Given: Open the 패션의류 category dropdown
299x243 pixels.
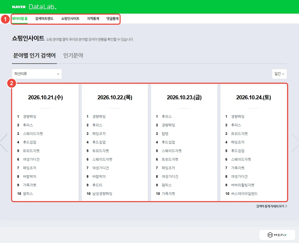Looking at the screenshot, I should pos(37,74).
